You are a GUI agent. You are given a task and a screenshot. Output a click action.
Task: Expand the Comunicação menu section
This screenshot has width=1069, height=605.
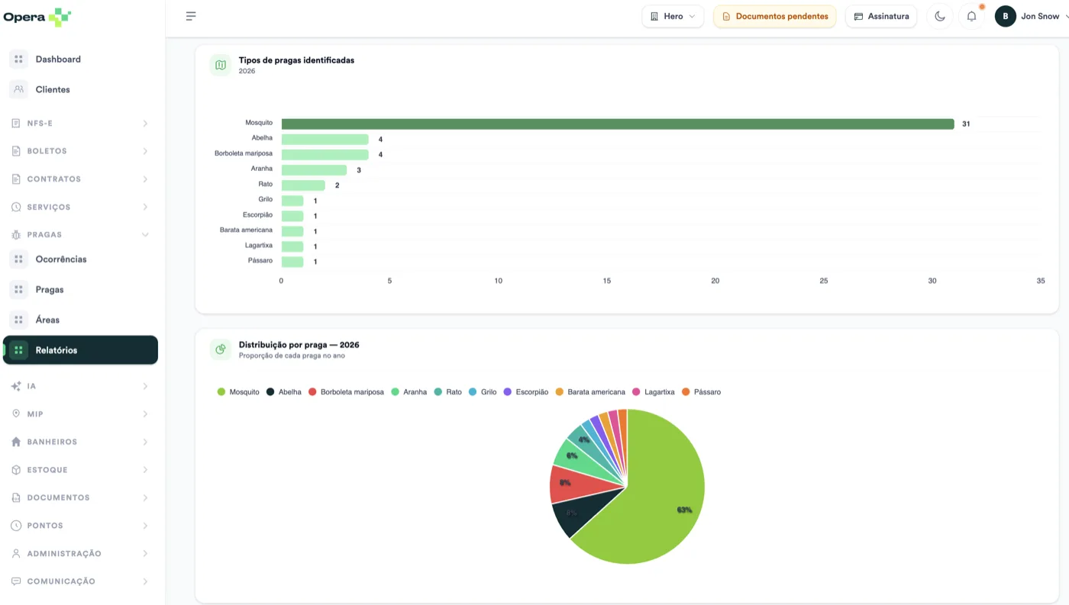tap(81, 581)
